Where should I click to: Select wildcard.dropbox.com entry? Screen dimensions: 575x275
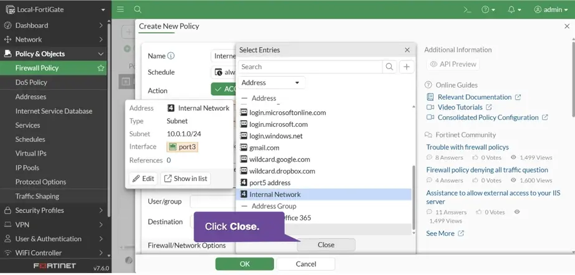point(277,171)
